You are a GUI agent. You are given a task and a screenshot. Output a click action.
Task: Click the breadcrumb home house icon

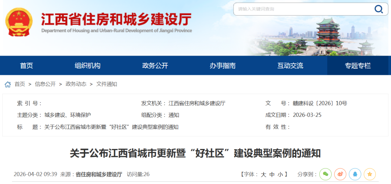pos(8,84)
